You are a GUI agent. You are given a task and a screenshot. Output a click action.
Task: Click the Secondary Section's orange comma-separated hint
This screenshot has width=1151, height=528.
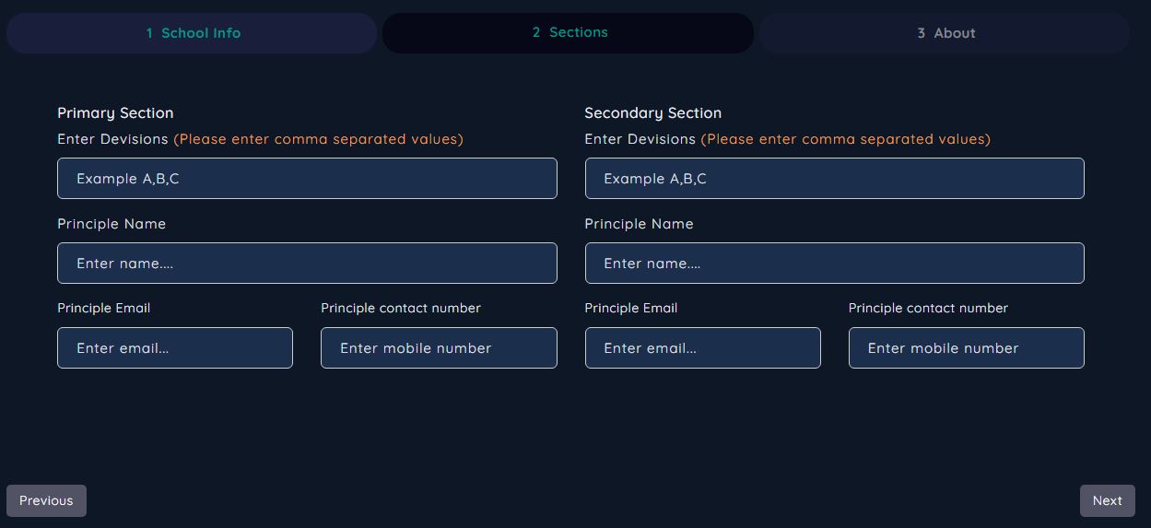(x=845, y=139)
